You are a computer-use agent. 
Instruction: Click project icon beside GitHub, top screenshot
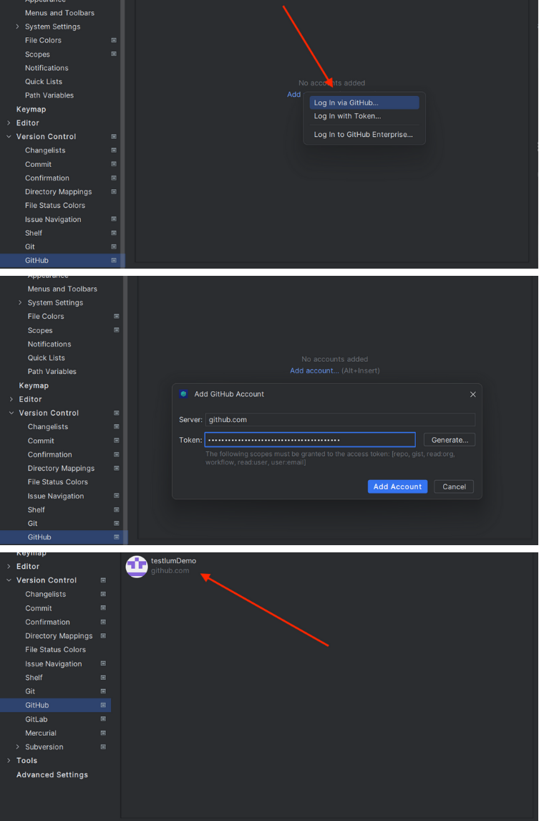pos(114,260)
